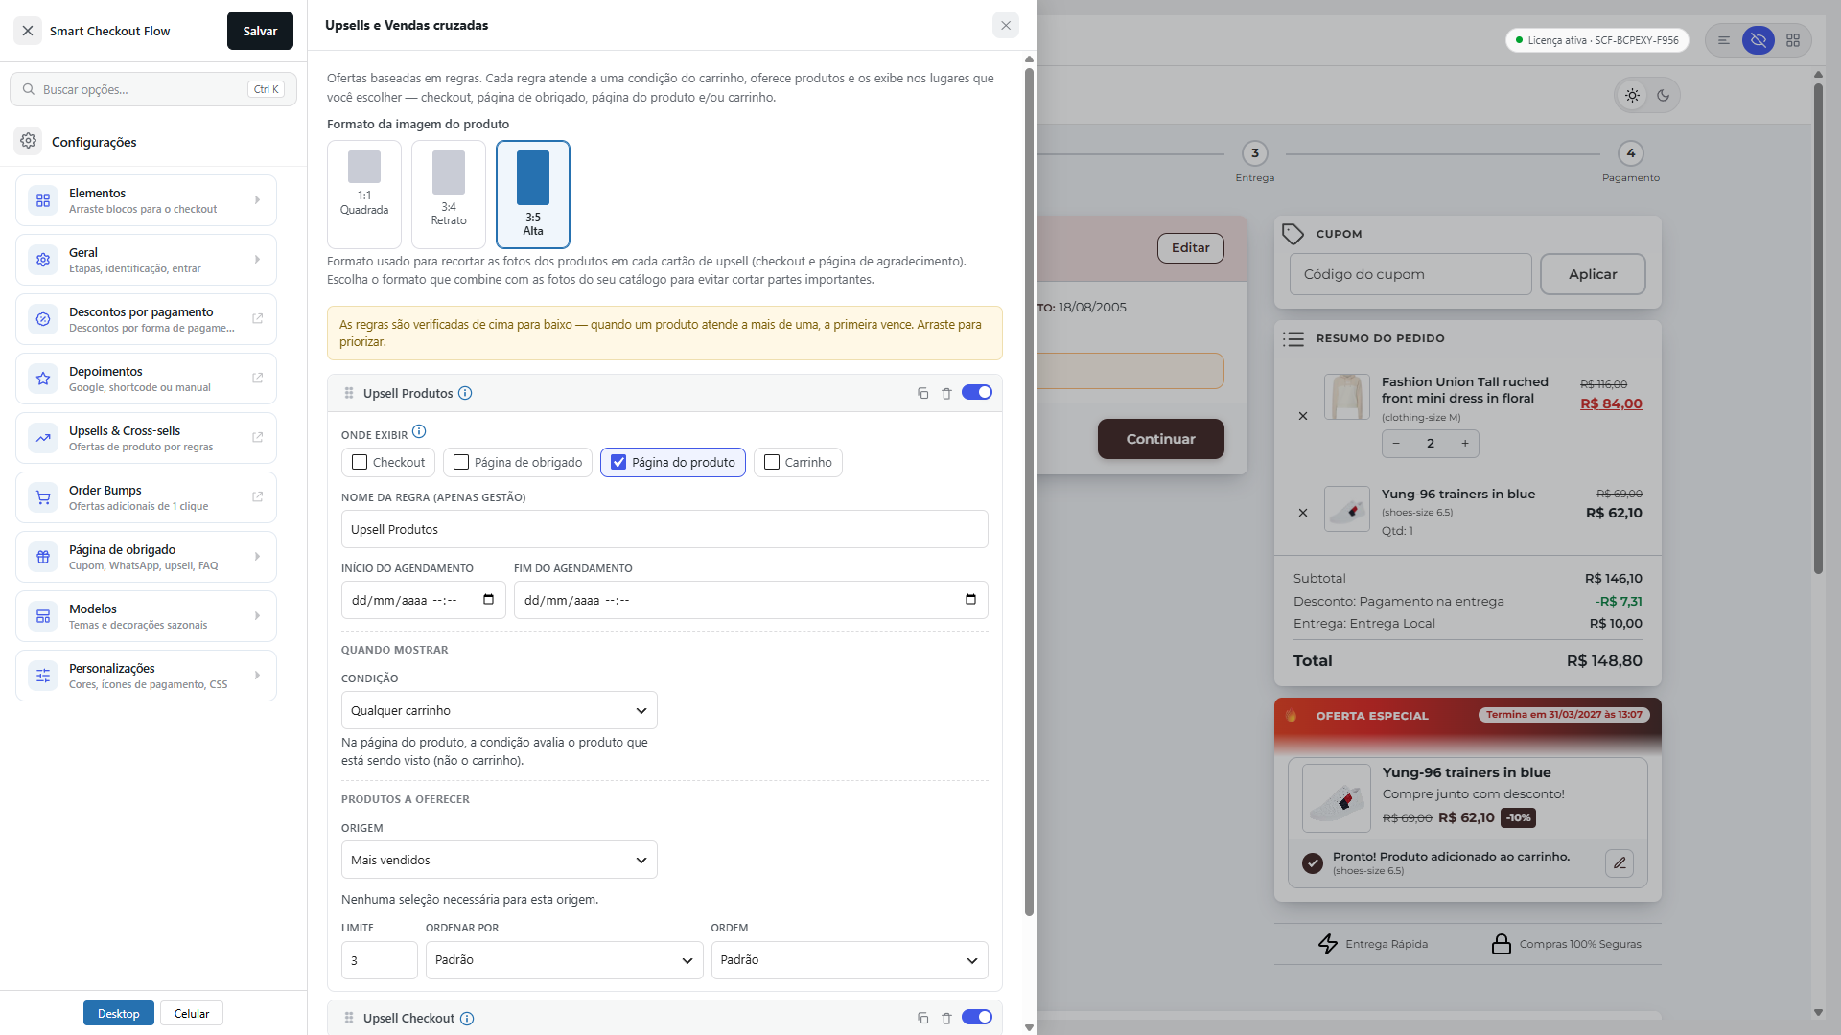Open the Upsell Produtos info tooltip icon
This screenshot has height=1035, width=1841.
465,393
